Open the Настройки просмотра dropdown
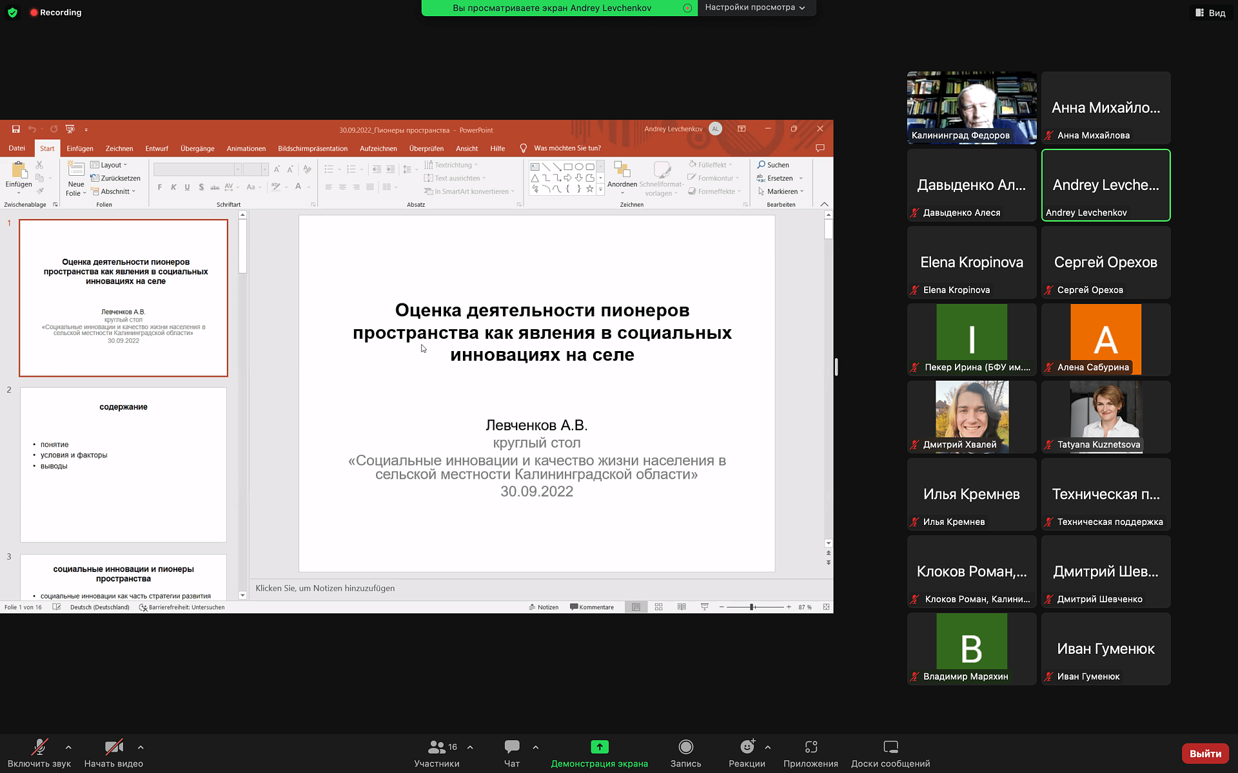This screenshot has height=773, width=1238. pos(755,8)
